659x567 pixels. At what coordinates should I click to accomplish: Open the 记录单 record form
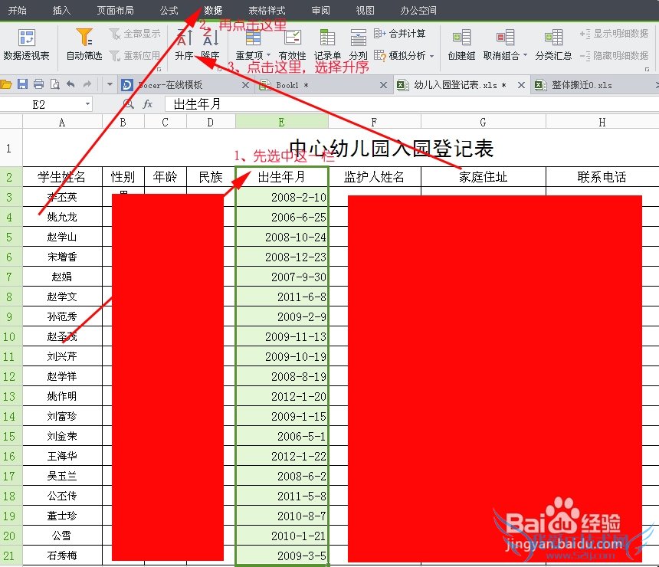[x=327, y=44]
